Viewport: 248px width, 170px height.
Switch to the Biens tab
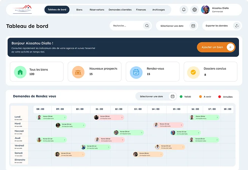point(79,10)
